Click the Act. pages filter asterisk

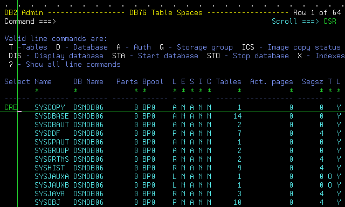pyautogui.click(x=291, y=91)
